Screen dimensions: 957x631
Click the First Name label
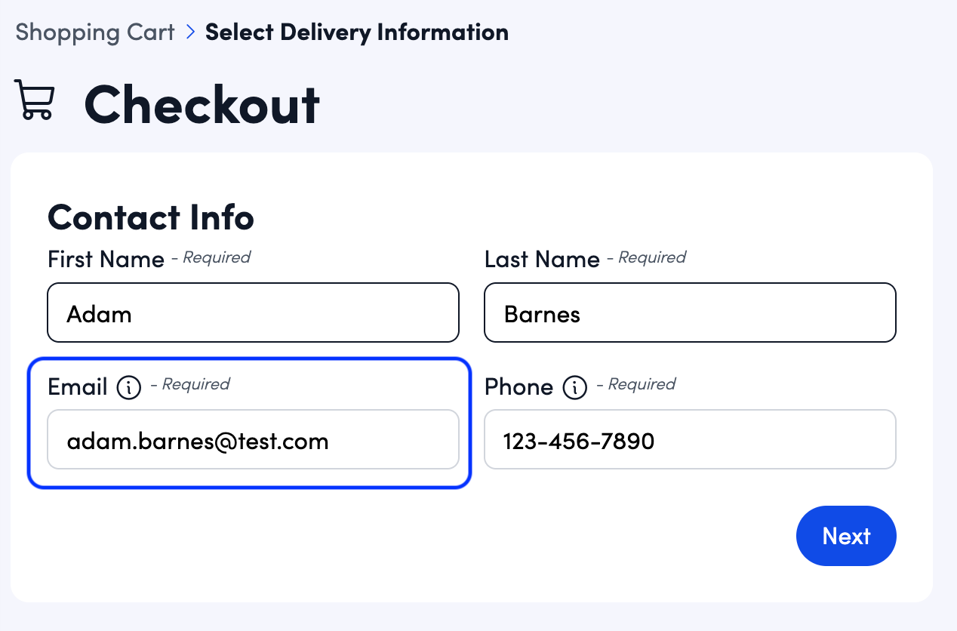106,260
